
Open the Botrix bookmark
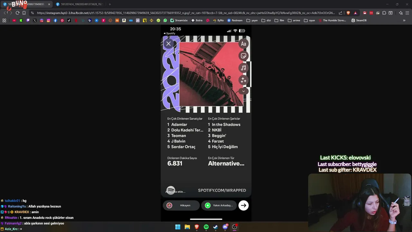tap(197, 20)
